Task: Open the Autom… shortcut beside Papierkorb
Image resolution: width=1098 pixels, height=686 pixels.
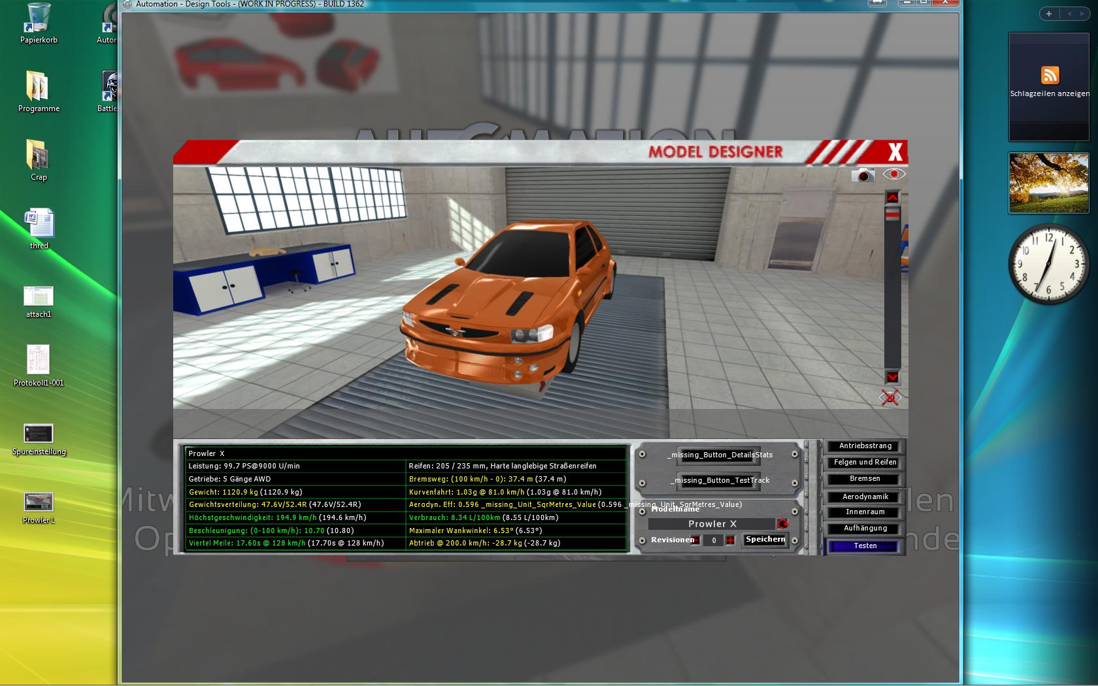Action: pyautogui.click(x=108, y=24)
